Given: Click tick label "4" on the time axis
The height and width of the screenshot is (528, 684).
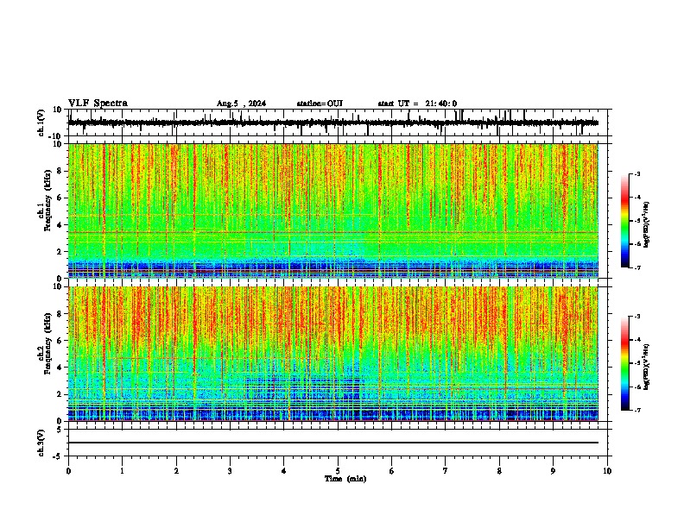Looking at the screenshot, I should (x=284, y=471).
